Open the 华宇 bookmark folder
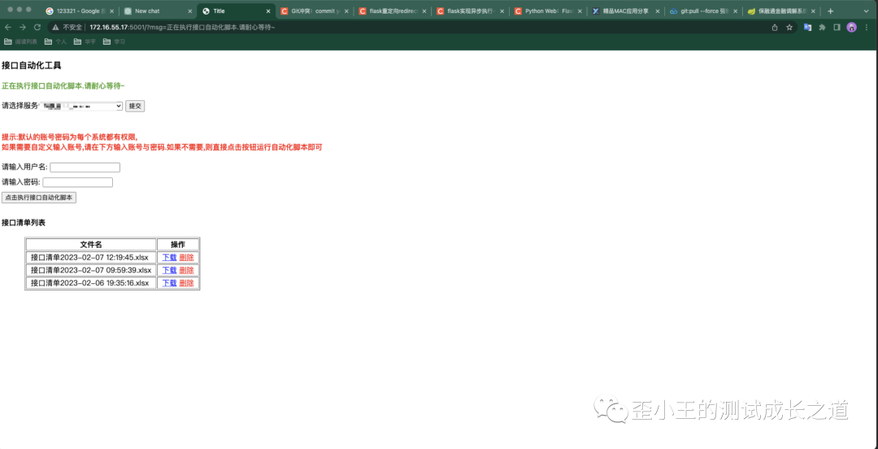 pyautogui.click(x=85, y=41)
